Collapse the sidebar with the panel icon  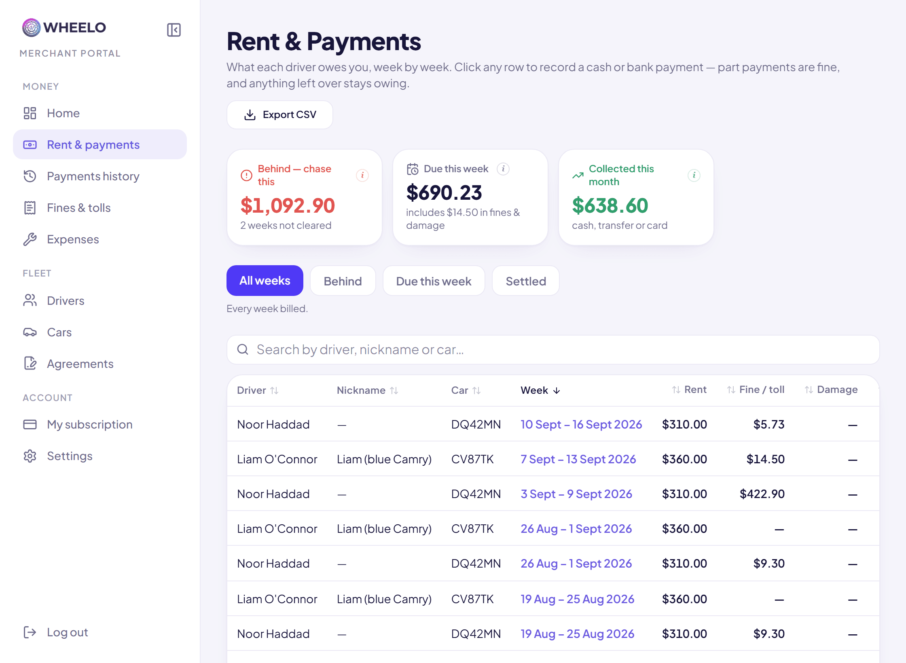[x=174, y=30]
